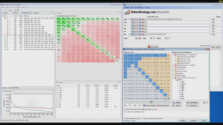Switch to the Game Tree tab

point(15,88)
